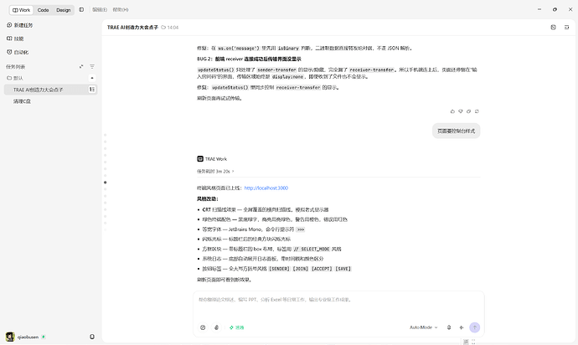578x345 pixels.
Task: Switch to the Code mode tab
Action: pyautogui.click(x=43, y=10)
